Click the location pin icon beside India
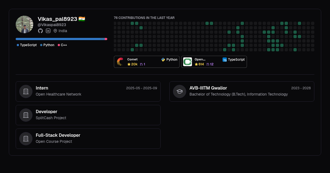This screenshot has width=330, height=173. tap(55, 31)
